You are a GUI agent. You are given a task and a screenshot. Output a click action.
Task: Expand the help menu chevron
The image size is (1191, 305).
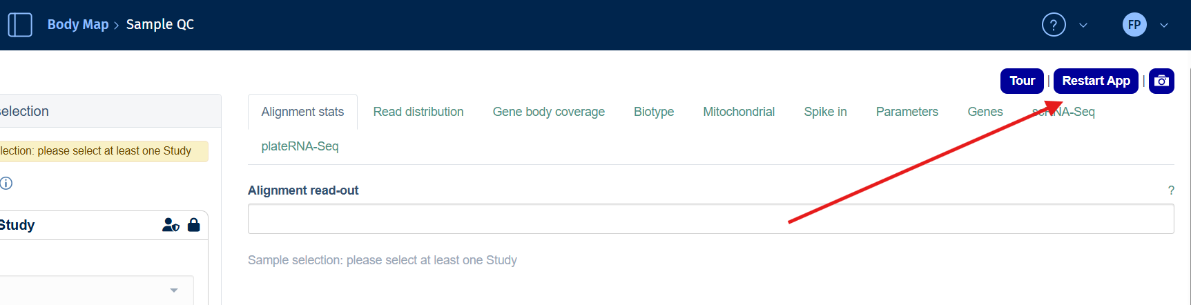coord(1083,26)
